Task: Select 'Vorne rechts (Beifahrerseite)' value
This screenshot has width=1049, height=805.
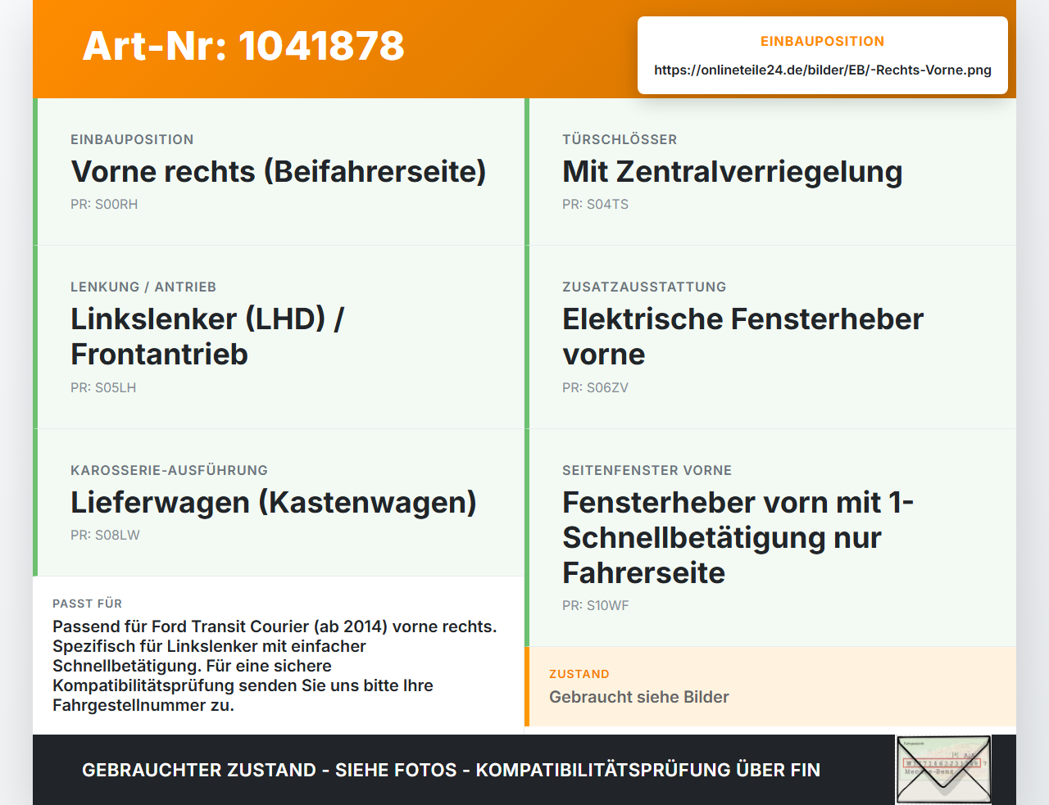Action: click(x=279, y=172)
